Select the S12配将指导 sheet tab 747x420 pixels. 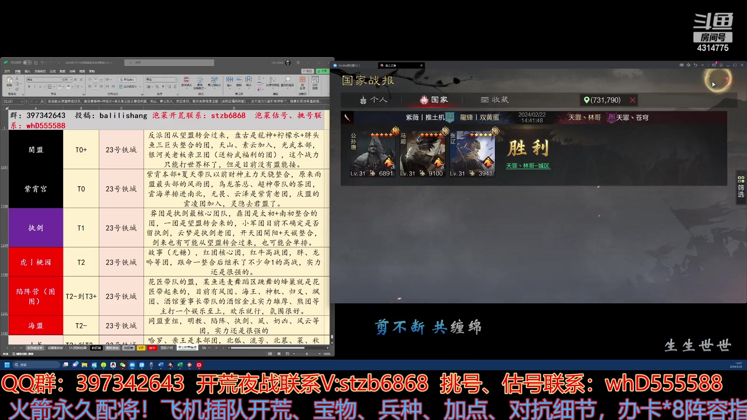tap(77, 348)
